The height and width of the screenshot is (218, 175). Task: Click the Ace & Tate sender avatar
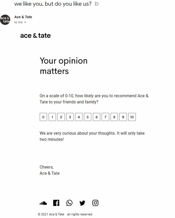(5, 20)
